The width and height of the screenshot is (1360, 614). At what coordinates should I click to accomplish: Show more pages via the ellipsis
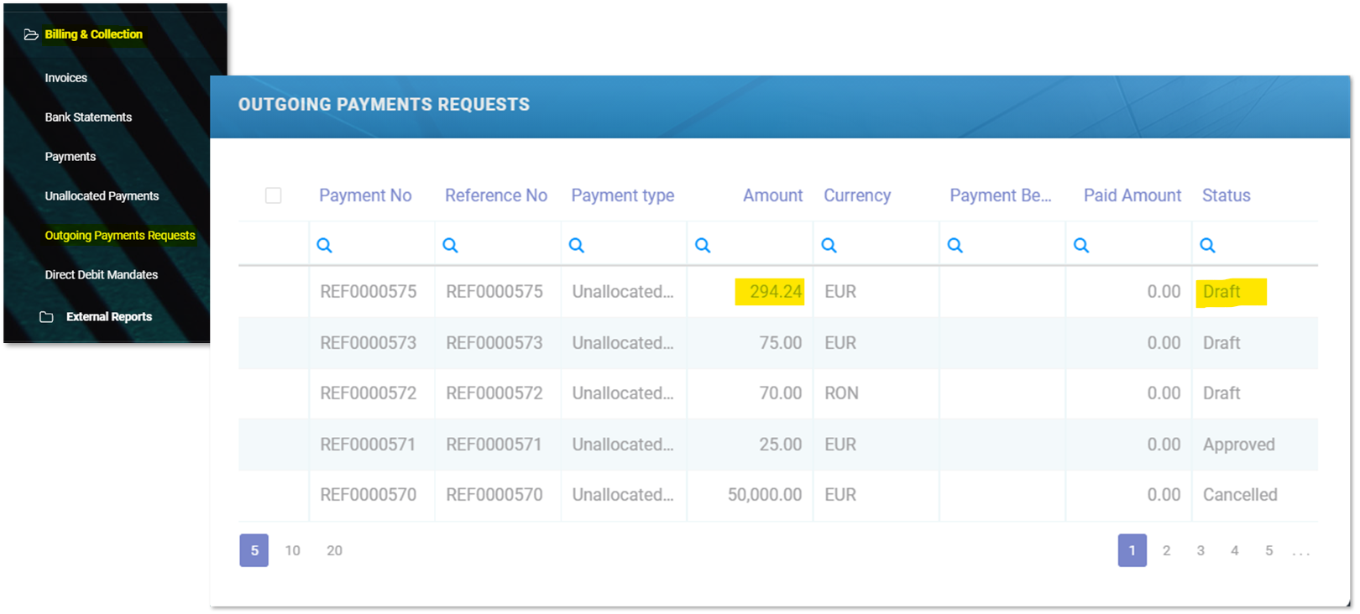point(1300,551)
